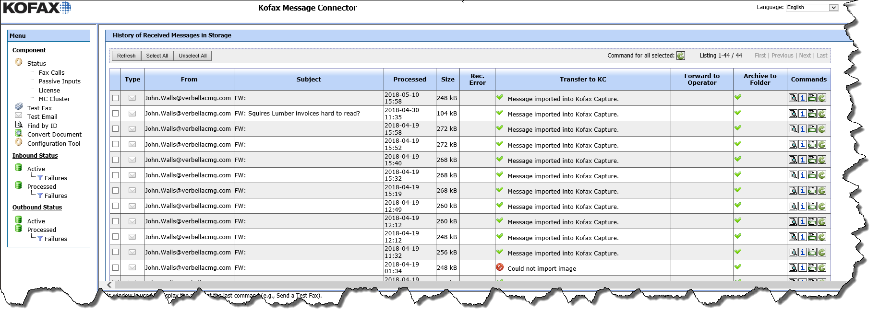View message processed 2018-04-19 15:52
879x323 pixels.
pos(793,144)
